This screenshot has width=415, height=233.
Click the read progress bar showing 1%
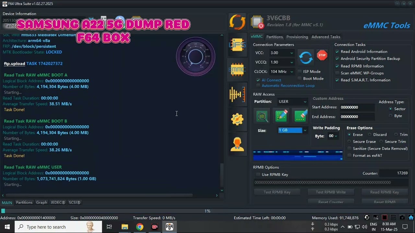[207, 211]
